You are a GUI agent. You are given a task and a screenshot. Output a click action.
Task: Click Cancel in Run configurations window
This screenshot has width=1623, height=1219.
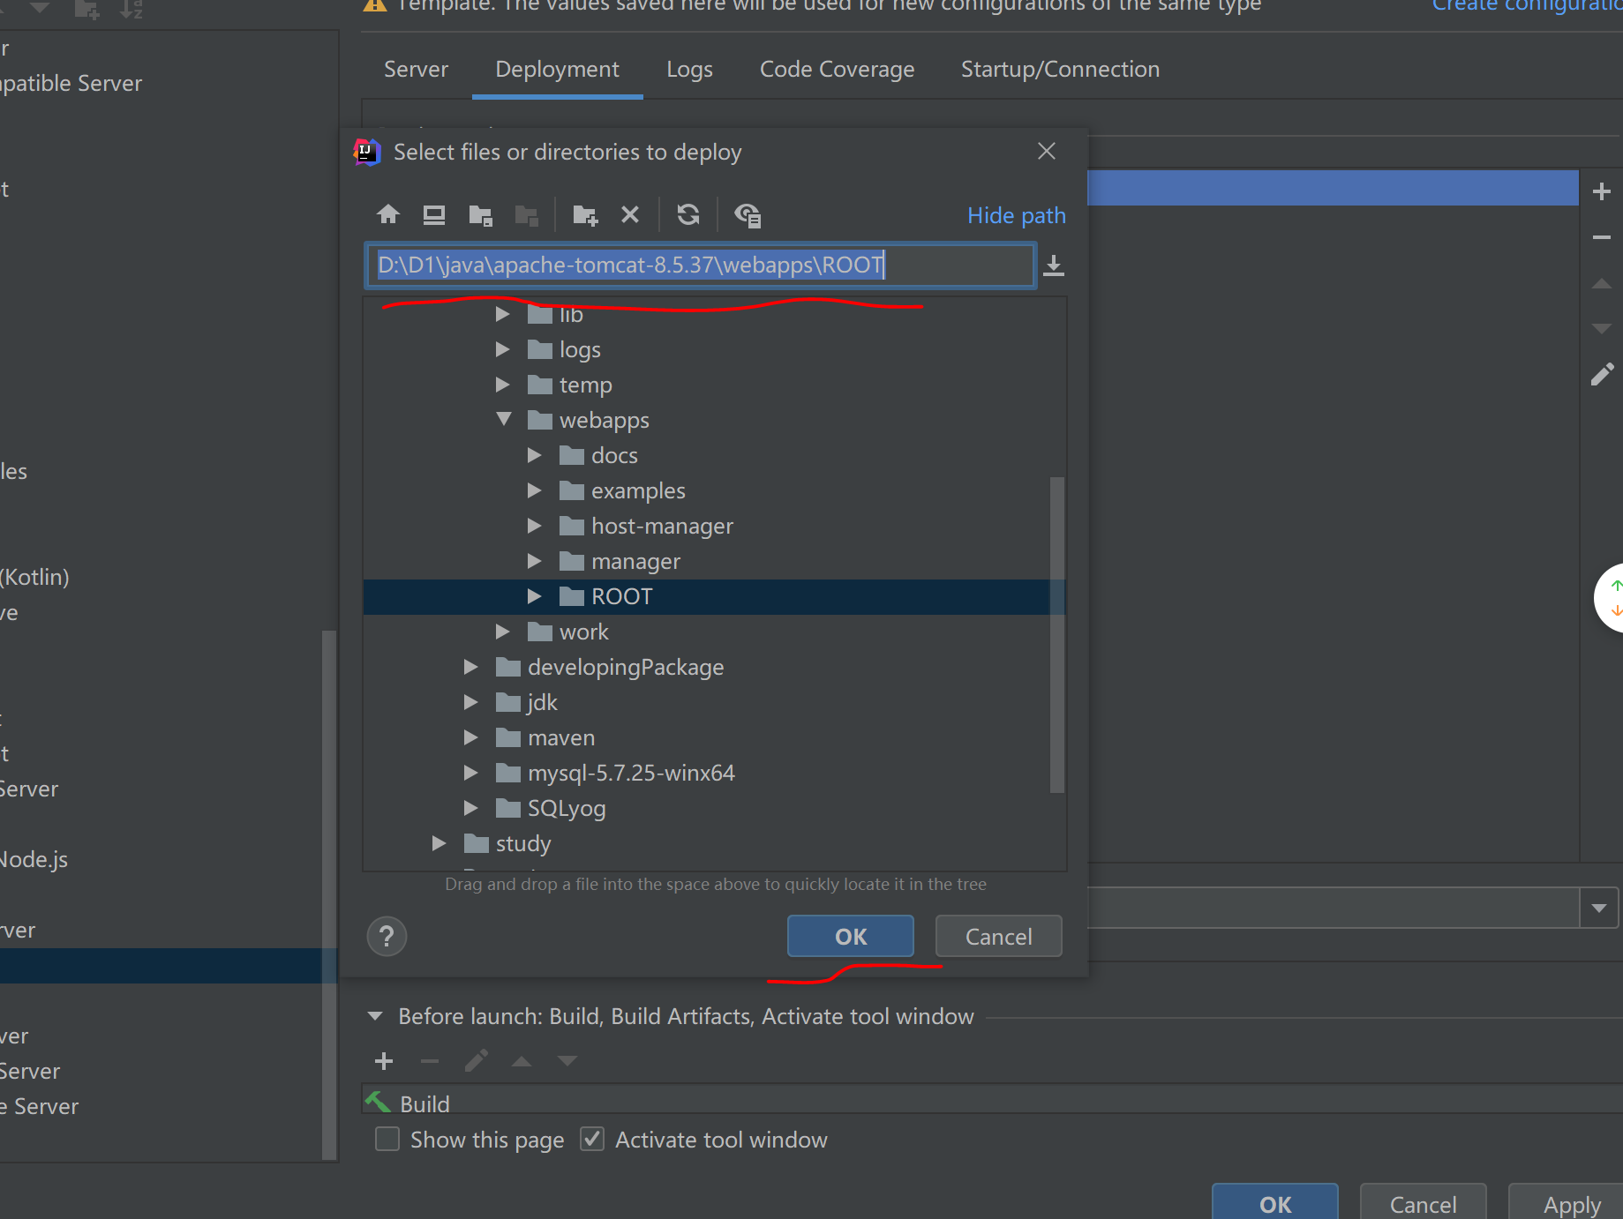(1423, 1203)
